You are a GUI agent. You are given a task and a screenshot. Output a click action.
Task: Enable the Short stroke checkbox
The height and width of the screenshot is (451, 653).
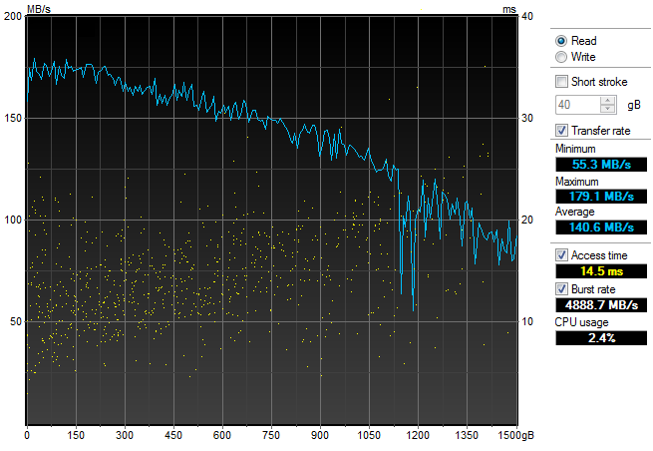click(x=561, y=81)
